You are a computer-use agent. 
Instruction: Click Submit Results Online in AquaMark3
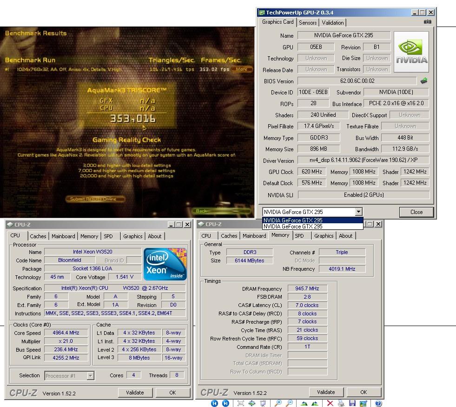(95, 199)
